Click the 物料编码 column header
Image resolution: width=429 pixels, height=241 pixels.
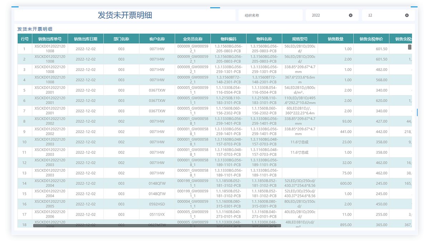pyautogui.click(x=228, y=39)
